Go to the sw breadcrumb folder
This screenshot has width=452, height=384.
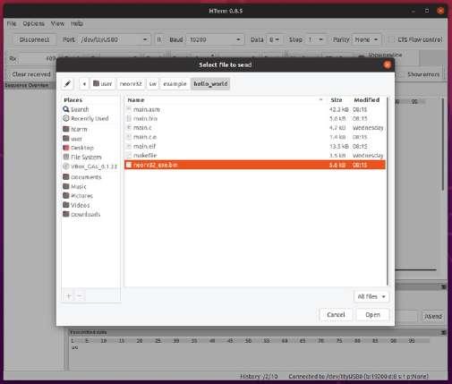[153, 84]
